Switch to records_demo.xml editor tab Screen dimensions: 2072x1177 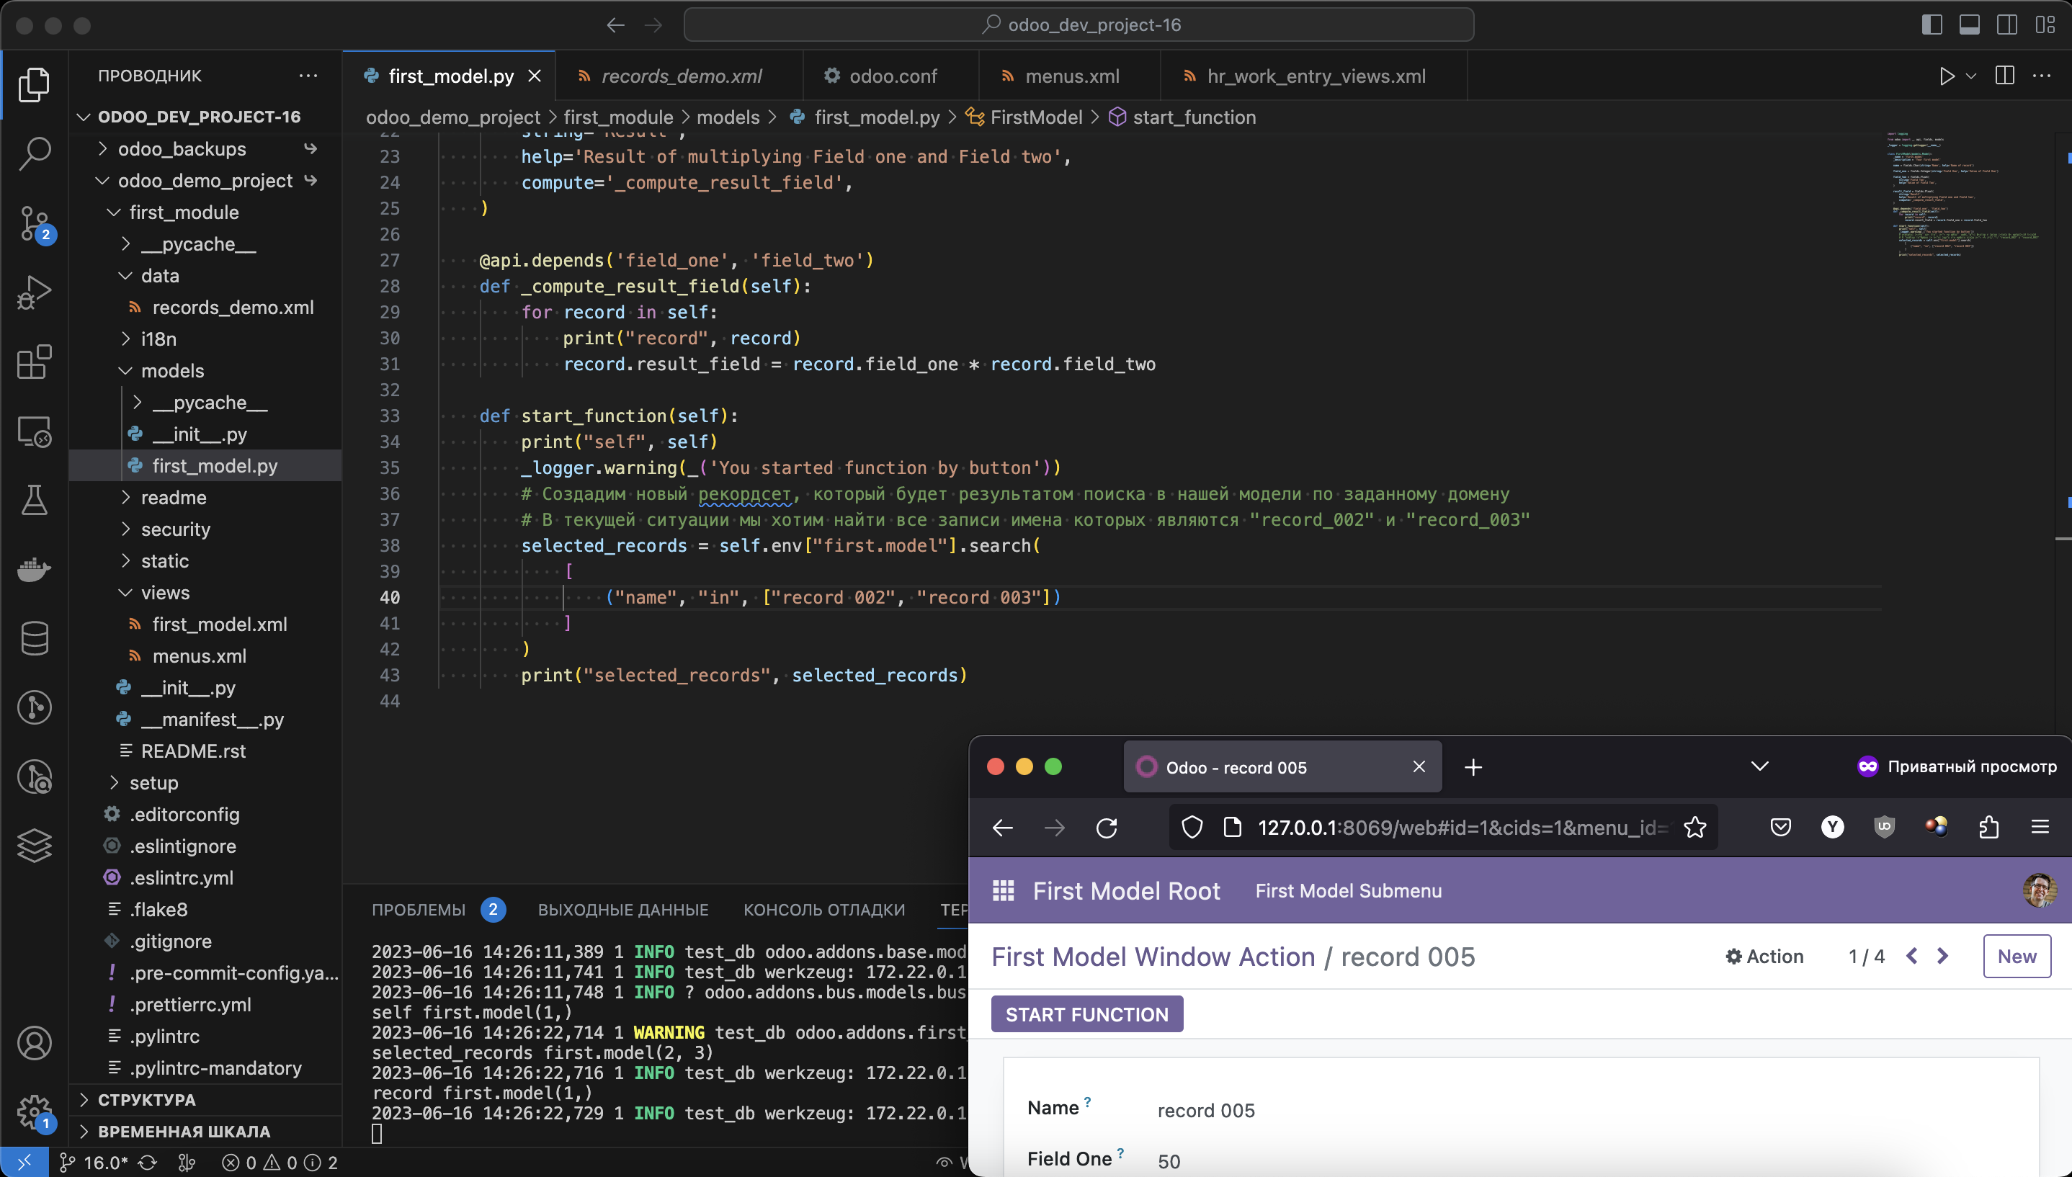point(681,76)
